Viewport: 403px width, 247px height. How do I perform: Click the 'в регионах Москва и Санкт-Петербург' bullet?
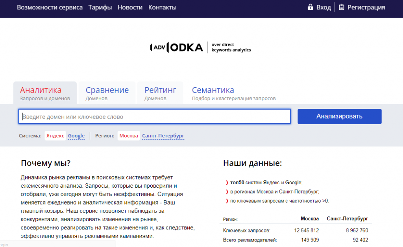(274, 192)
